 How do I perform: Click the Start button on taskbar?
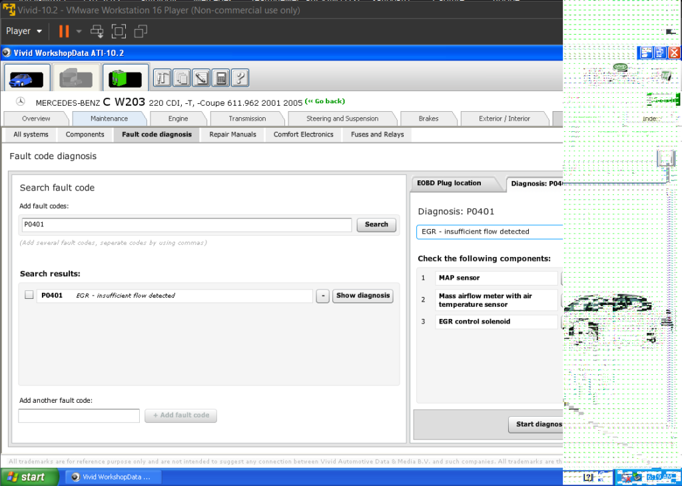point(29,477)
